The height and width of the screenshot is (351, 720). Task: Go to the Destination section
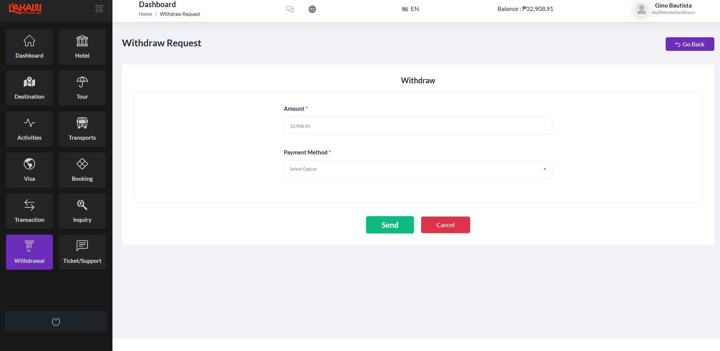pos(29,88)
